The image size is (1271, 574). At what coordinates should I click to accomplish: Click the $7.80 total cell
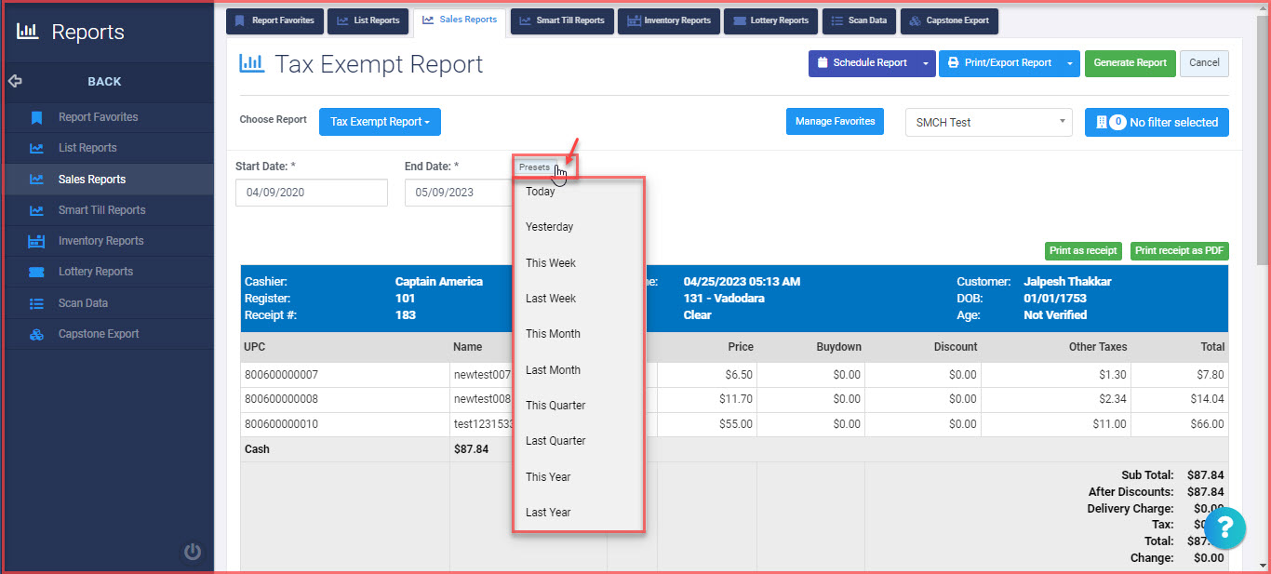pos(1179,375)
